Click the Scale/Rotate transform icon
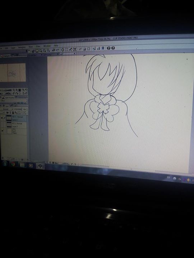Screen dimensions: 194x258 click(x=75, y=49)
